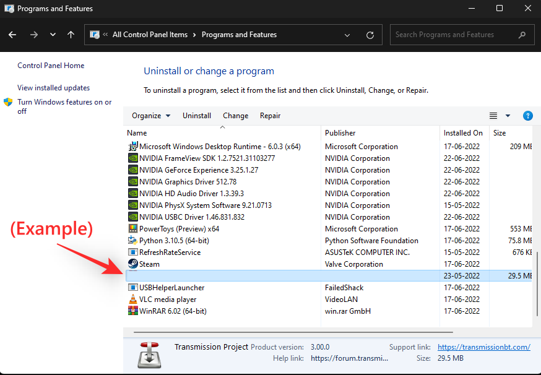Click the back navigation arrow

[x=12, y=35]
